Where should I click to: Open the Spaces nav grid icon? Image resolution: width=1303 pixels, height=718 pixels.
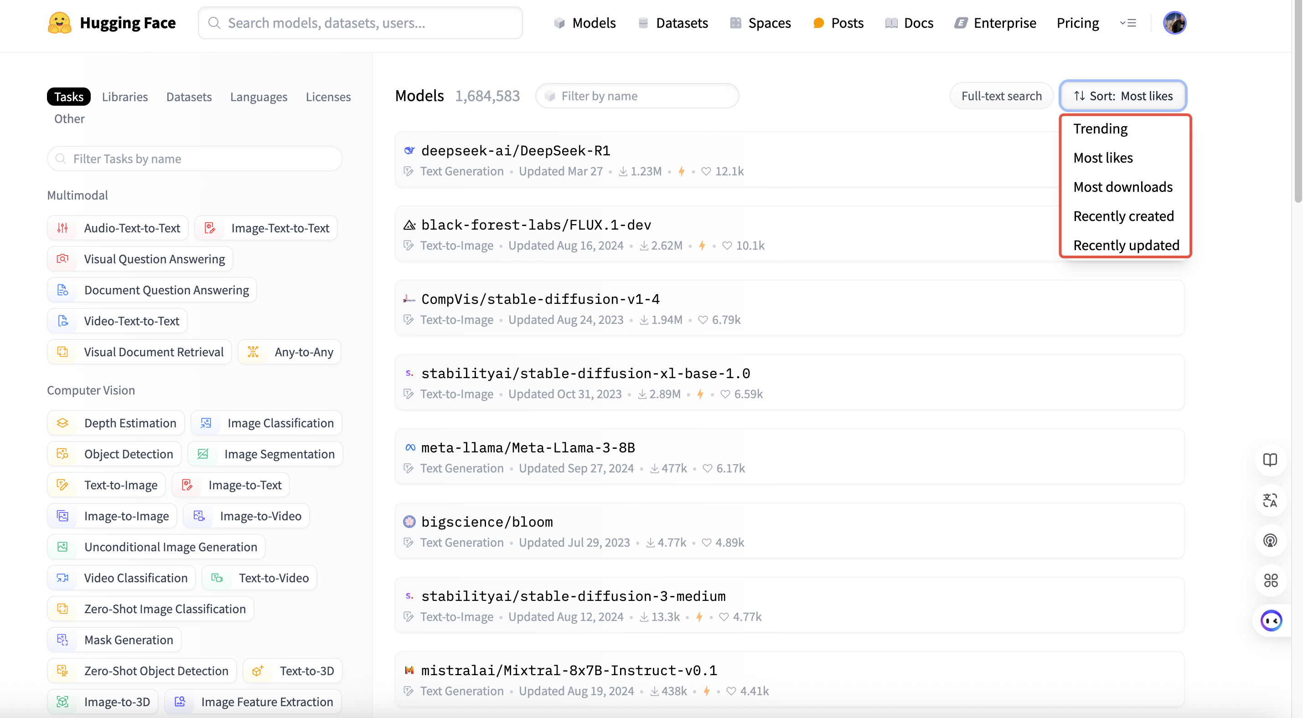[735, 23]
